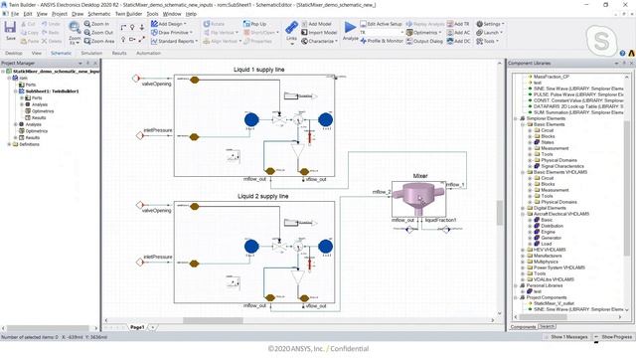Click the large Zoom Fit magnifier icon
The height and width of the screenshot is (358, 636).
click(75, 27)
